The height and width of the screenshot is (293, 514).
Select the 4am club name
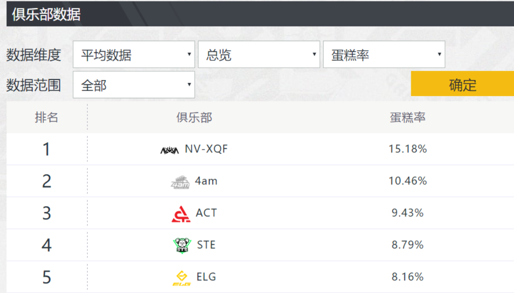coord(206,181)
